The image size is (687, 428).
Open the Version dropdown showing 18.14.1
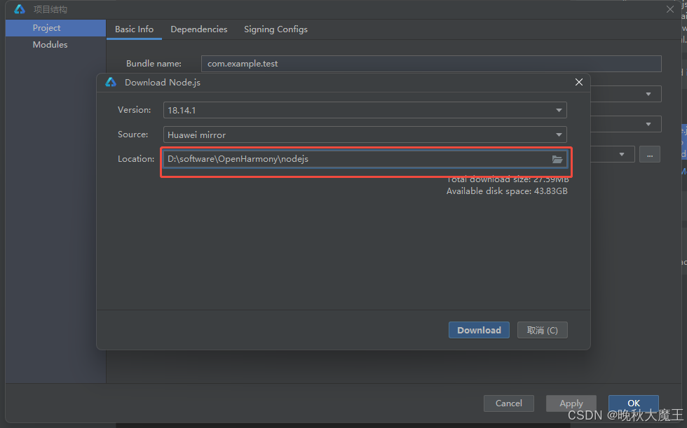pos(559,110)
